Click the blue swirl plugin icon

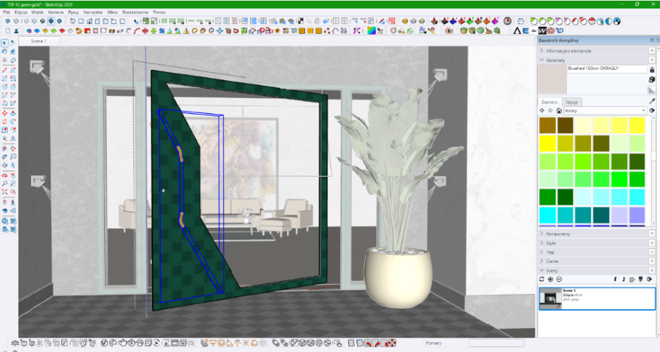[x=559, y=31]
